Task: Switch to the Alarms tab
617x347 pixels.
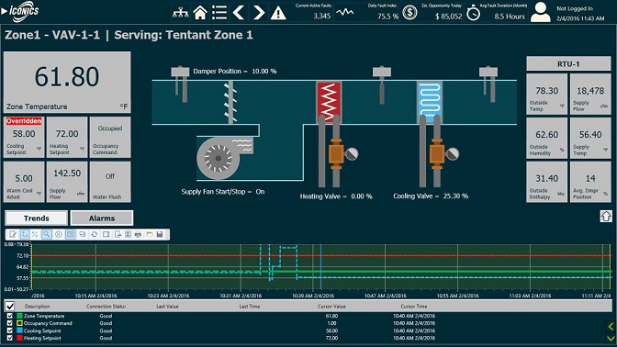Action: (x=102, y=218)
